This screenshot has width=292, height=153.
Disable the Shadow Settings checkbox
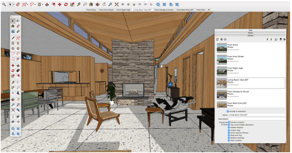pyautogui.click(x=229, y=137)
